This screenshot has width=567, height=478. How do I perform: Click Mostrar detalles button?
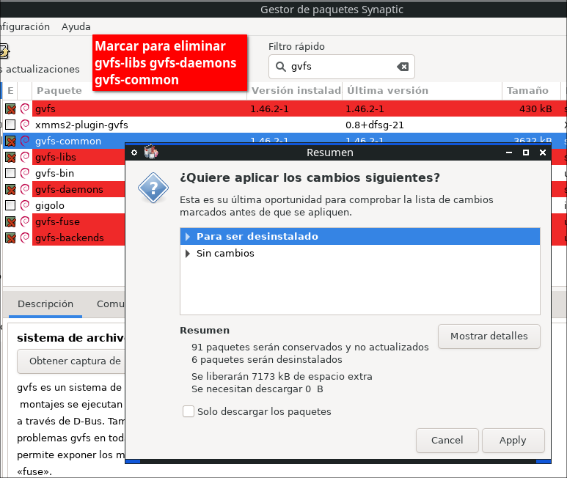point(489,337)
